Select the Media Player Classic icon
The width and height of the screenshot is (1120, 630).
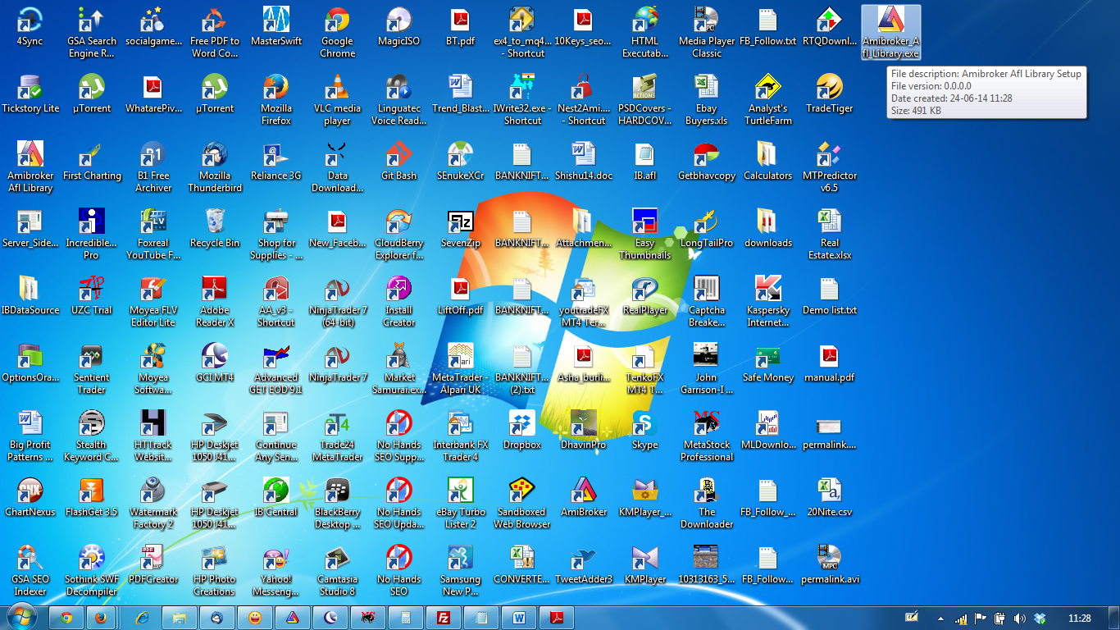(x=707, y=33)
